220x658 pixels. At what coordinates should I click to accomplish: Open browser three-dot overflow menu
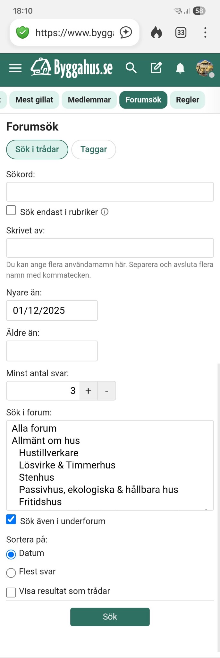click(x=205, y=32)
